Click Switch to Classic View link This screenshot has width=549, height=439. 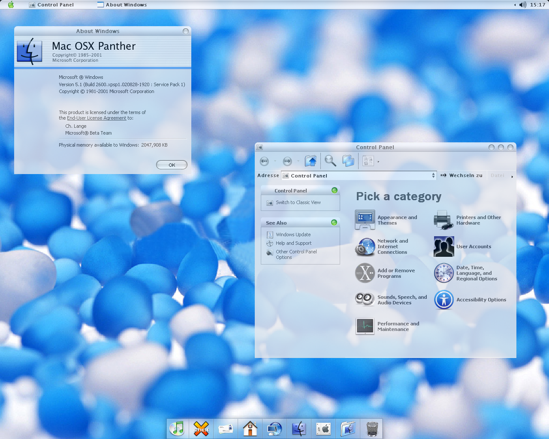(298, 202)
